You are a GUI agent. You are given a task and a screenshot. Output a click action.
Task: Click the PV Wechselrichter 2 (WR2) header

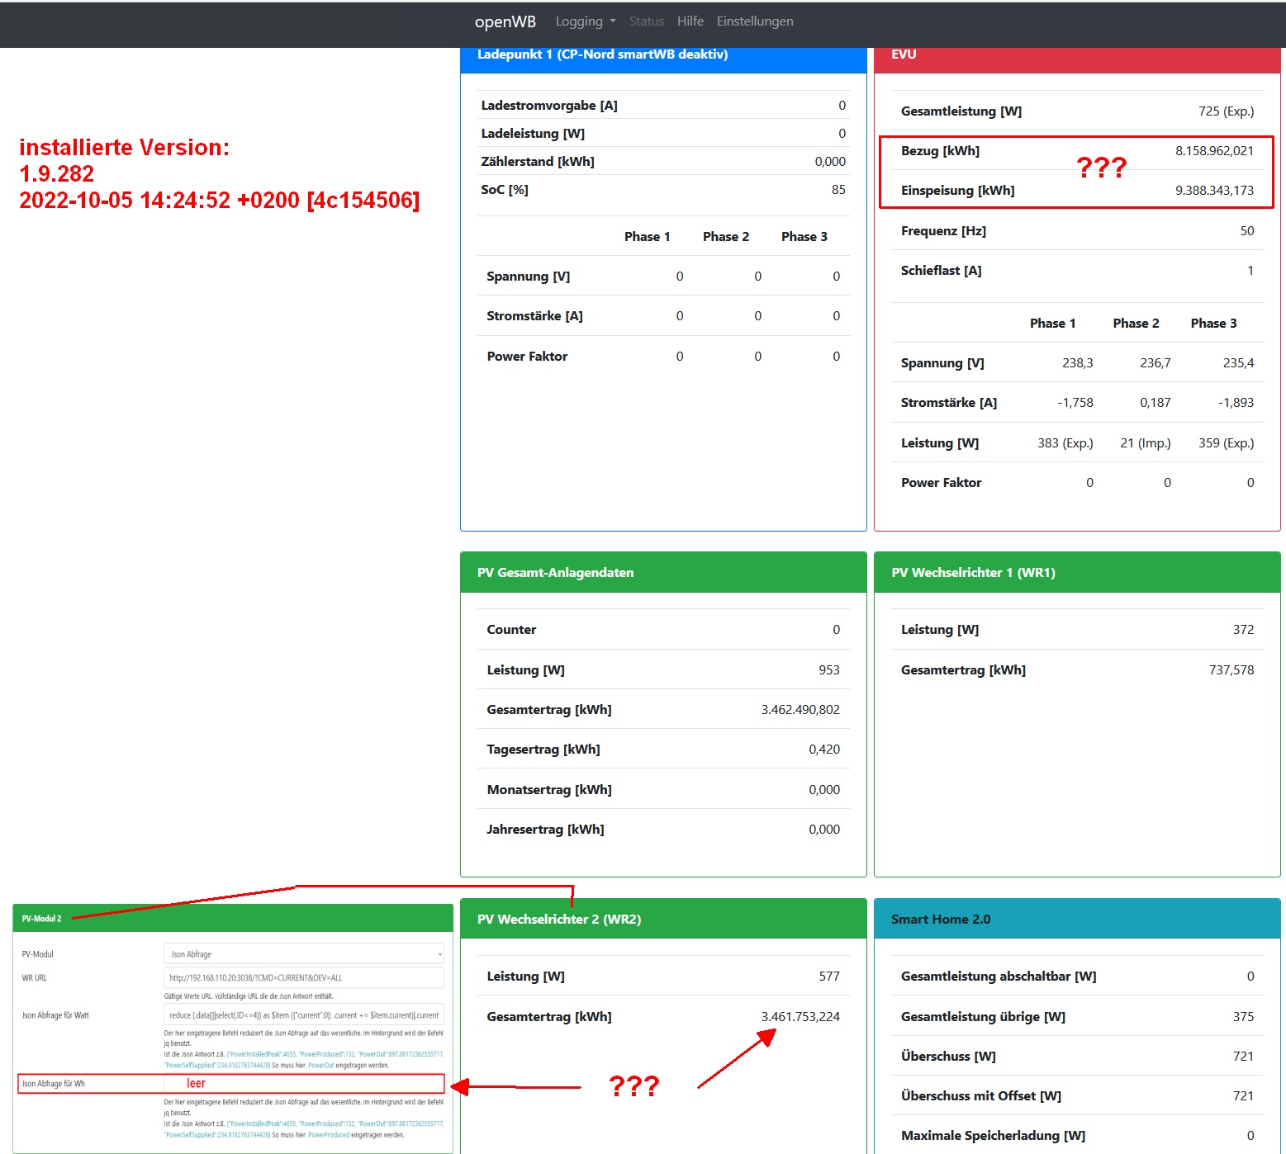[662, 920]
